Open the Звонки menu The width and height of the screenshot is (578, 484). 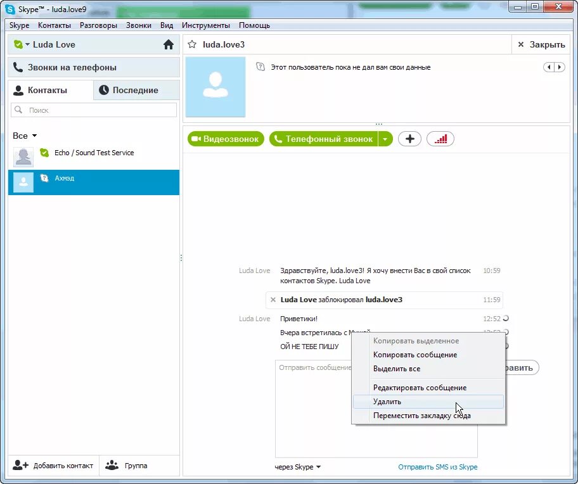139,25
